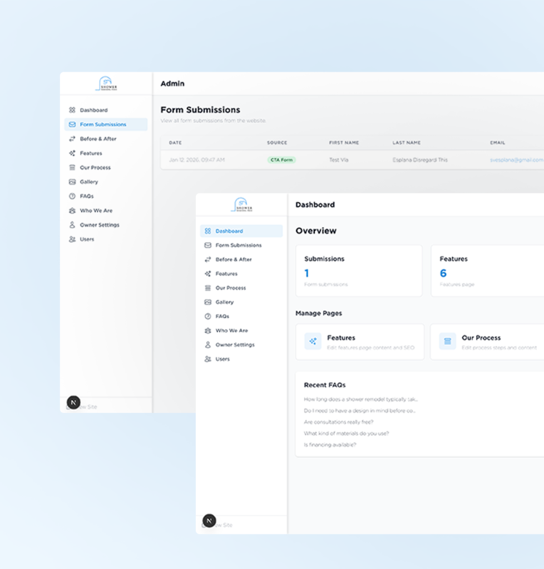Screen dimensions: 544x569
Task: Click the Before & After arrows icon in the rear Admin window
Action: tap(72, 139)
